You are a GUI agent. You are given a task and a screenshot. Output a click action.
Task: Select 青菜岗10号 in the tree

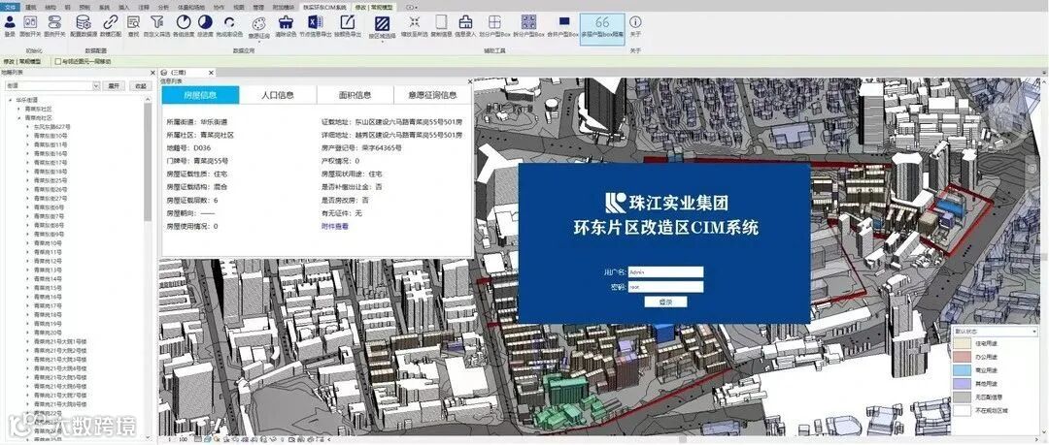coord(48,243)
